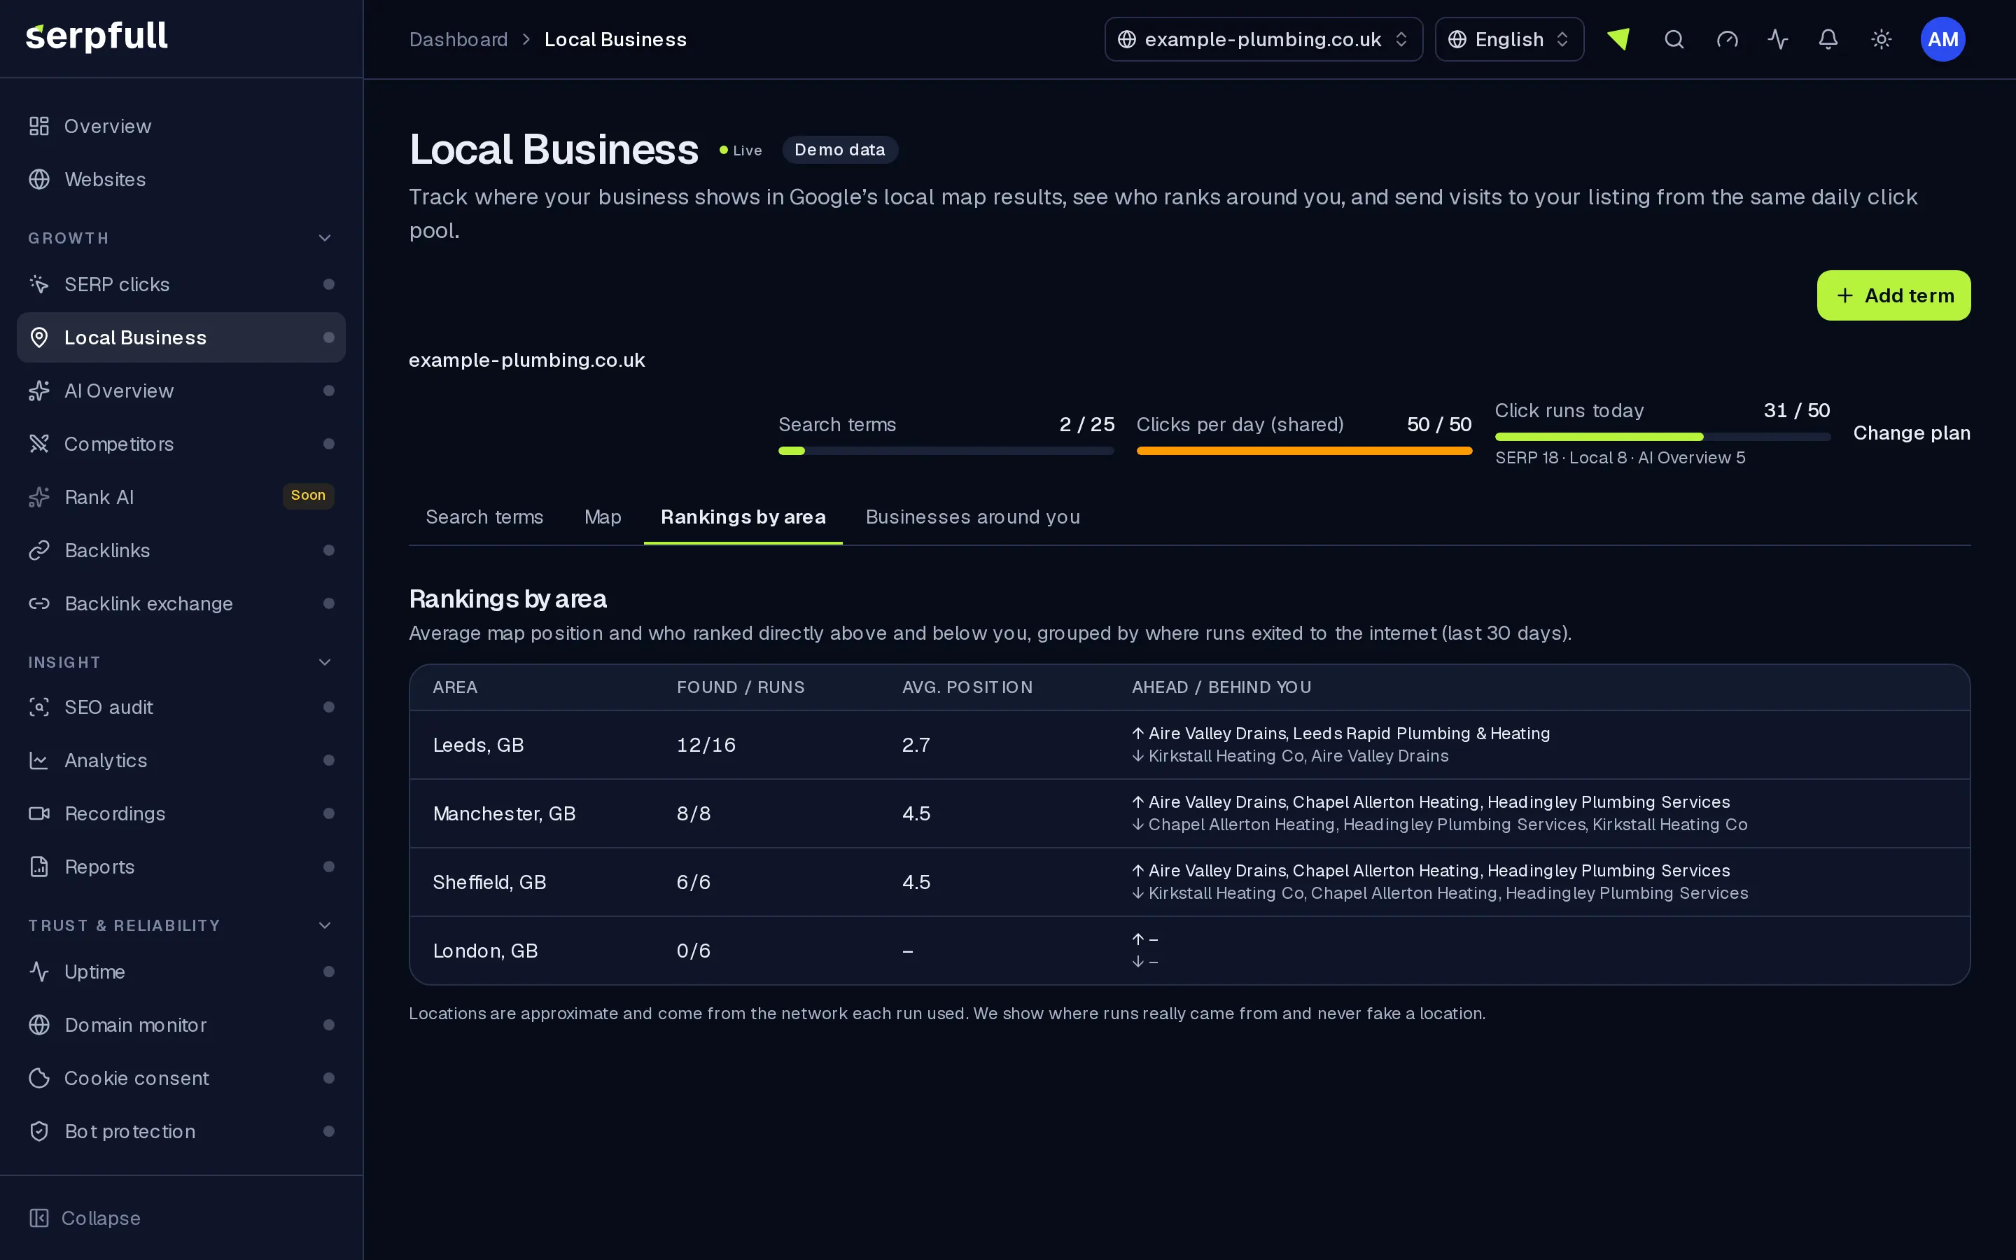Go to Dashboard breadcrumb
Image resolution: width=2016 pixels, height=1260 pixels.
click(458, 39)
